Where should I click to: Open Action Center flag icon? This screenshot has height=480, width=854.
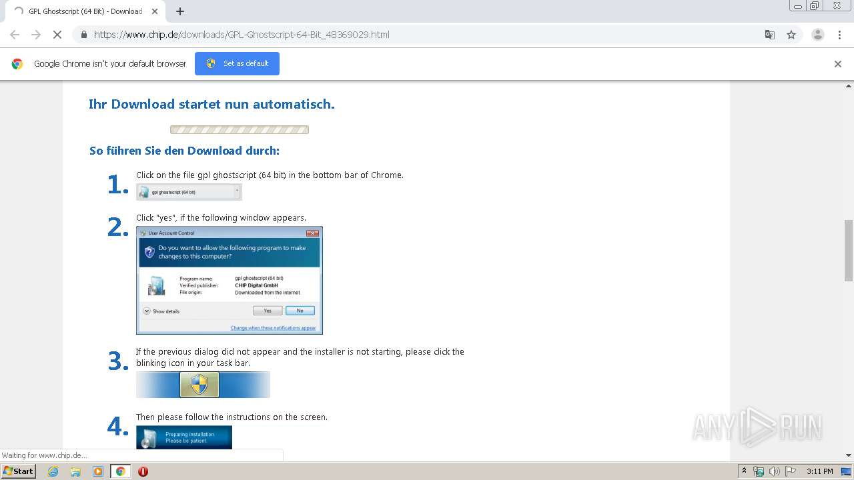click(x=791, y=471)
